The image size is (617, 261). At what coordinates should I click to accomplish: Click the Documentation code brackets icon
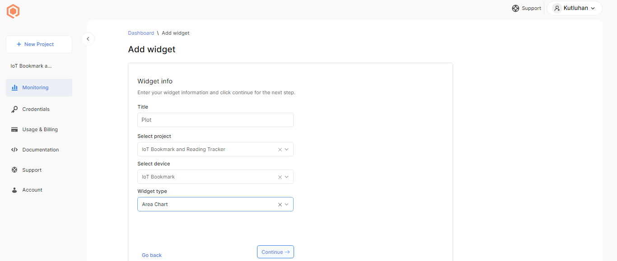14,150
